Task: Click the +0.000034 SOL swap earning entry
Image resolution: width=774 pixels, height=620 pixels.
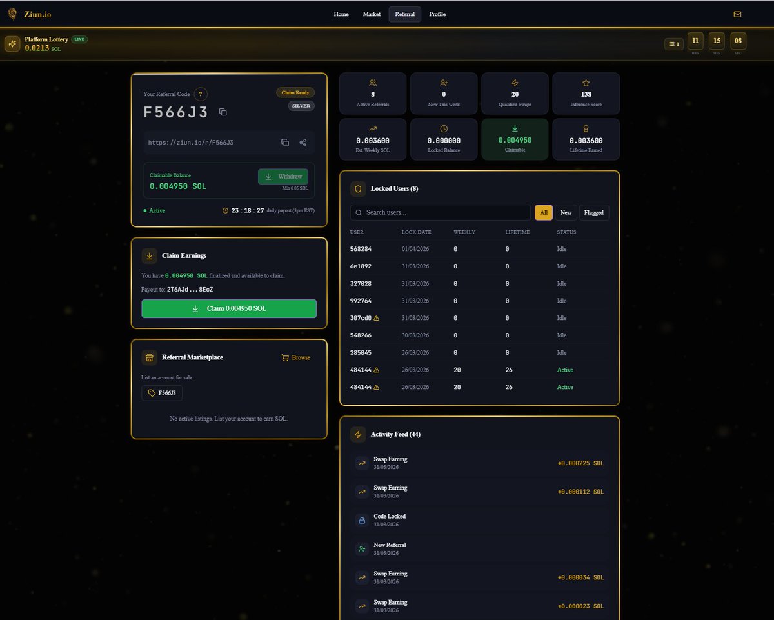Action: click(x=479, y=577)
